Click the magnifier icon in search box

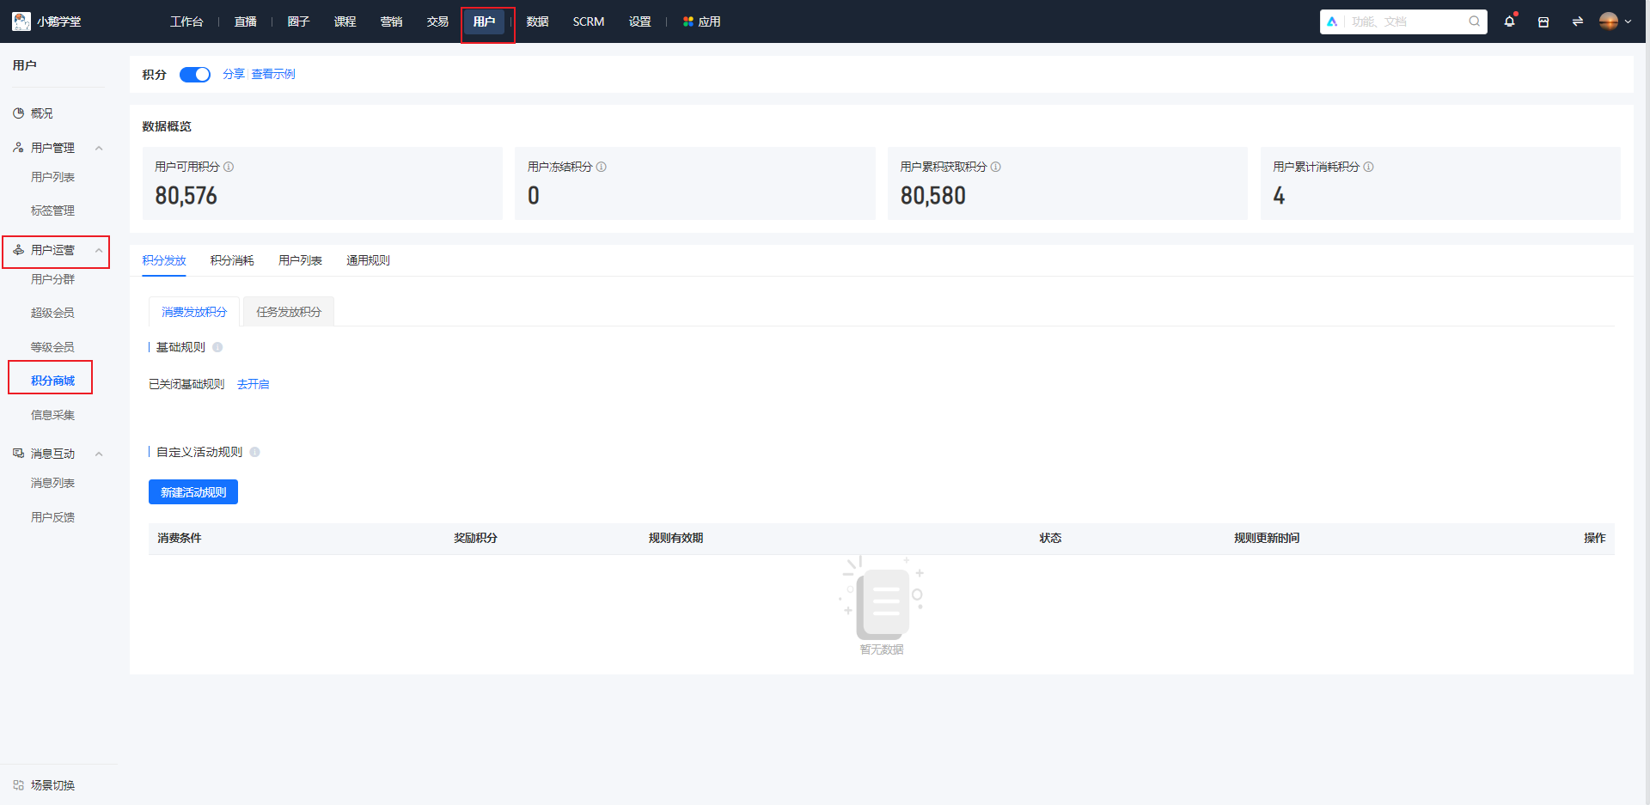pyautogui.click(x=1475, y=21)
